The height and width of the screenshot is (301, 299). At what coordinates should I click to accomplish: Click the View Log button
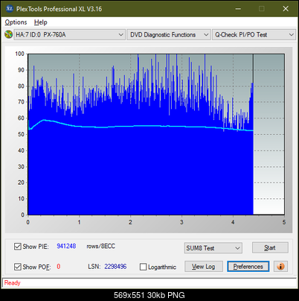coord(204,267)
